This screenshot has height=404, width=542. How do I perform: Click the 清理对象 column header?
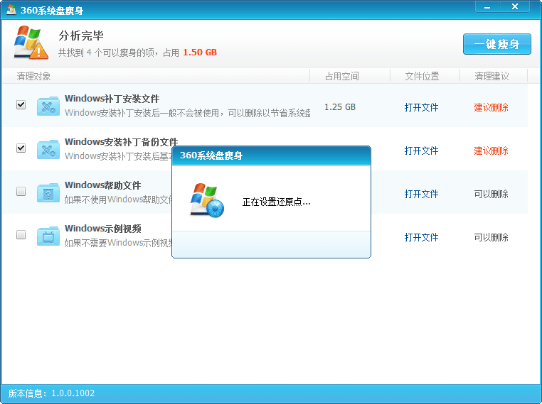34,76
